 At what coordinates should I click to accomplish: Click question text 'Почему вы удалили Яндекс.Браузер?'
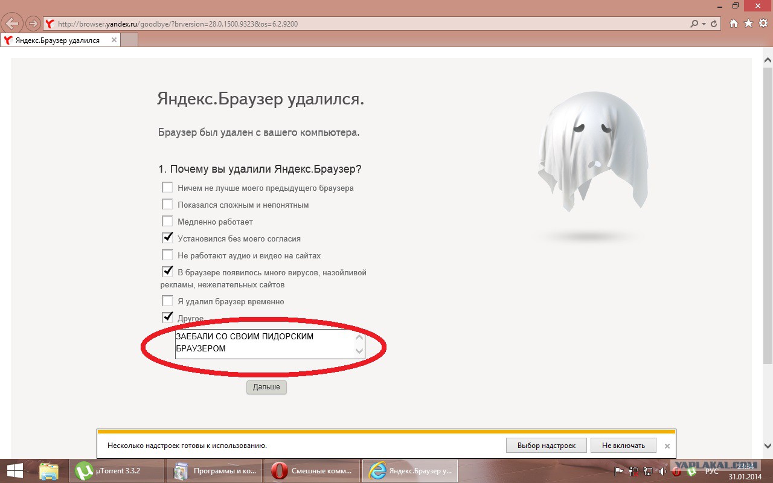pos(266,169)
